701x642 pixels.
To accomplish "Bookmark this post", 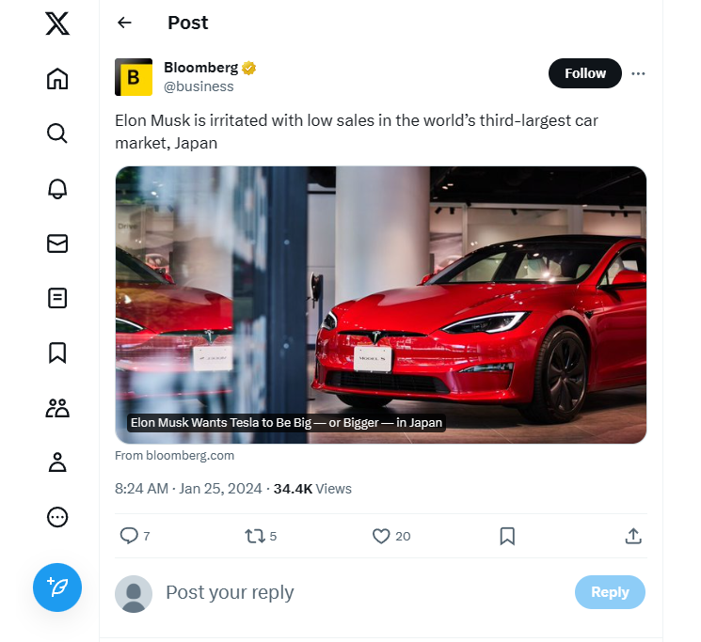I will pyautogui.click(x=507, y=536).
